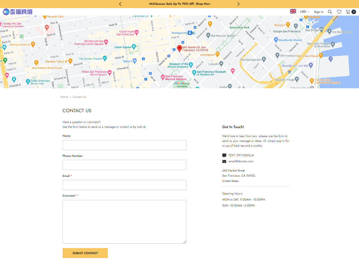This screenshot has width=359, height=261.
Task: Click The Curran Theatre map marker
Action: (105, 58)
